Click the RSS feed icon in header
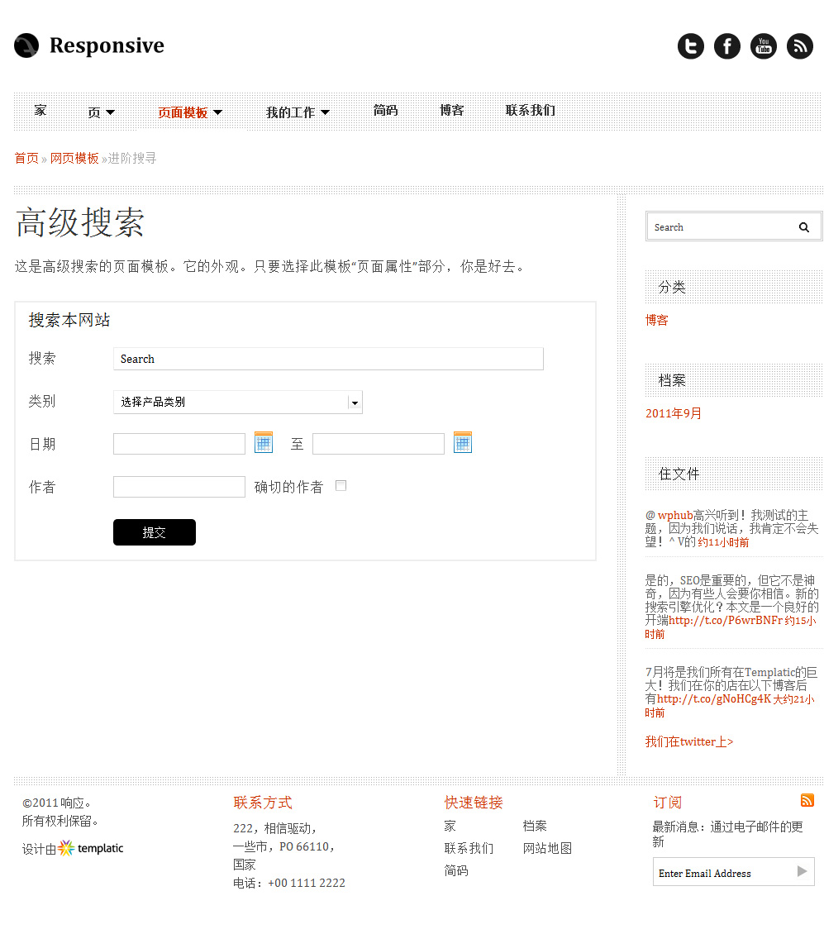This screenshot has height=934, width=824. tap(800, 46)
